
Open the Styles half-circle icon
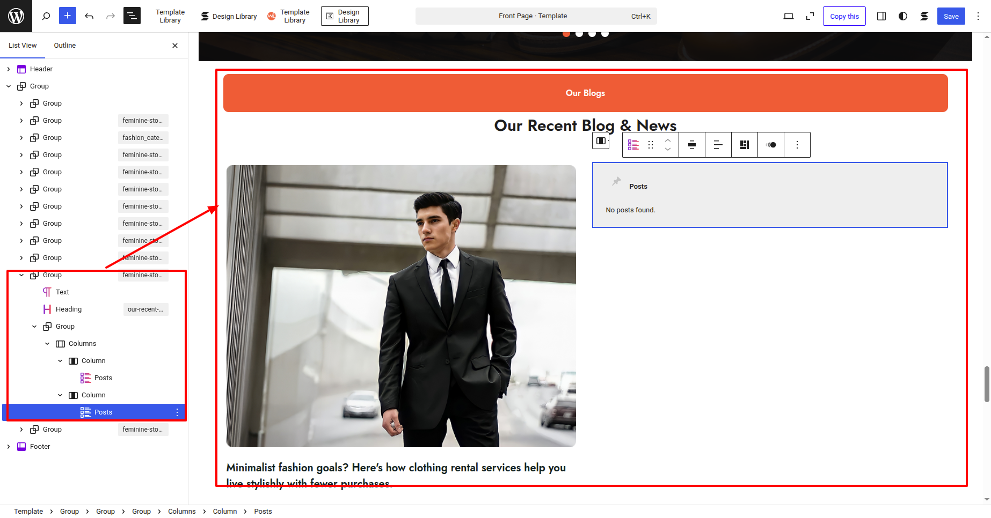[x=903, y=16]
